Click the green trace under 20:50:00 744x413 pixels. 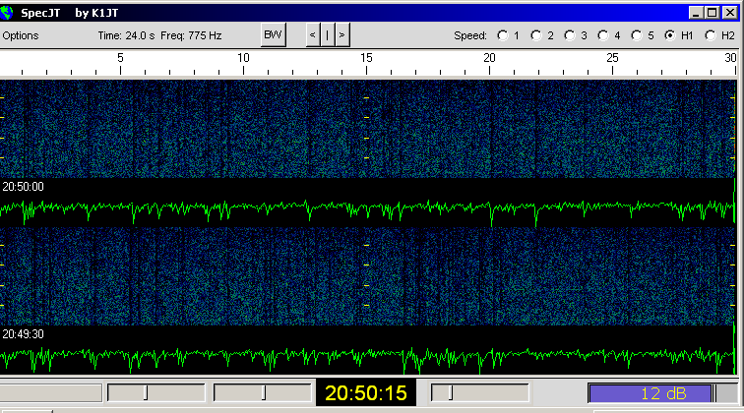pyautogui.click(x=368, y=210)
